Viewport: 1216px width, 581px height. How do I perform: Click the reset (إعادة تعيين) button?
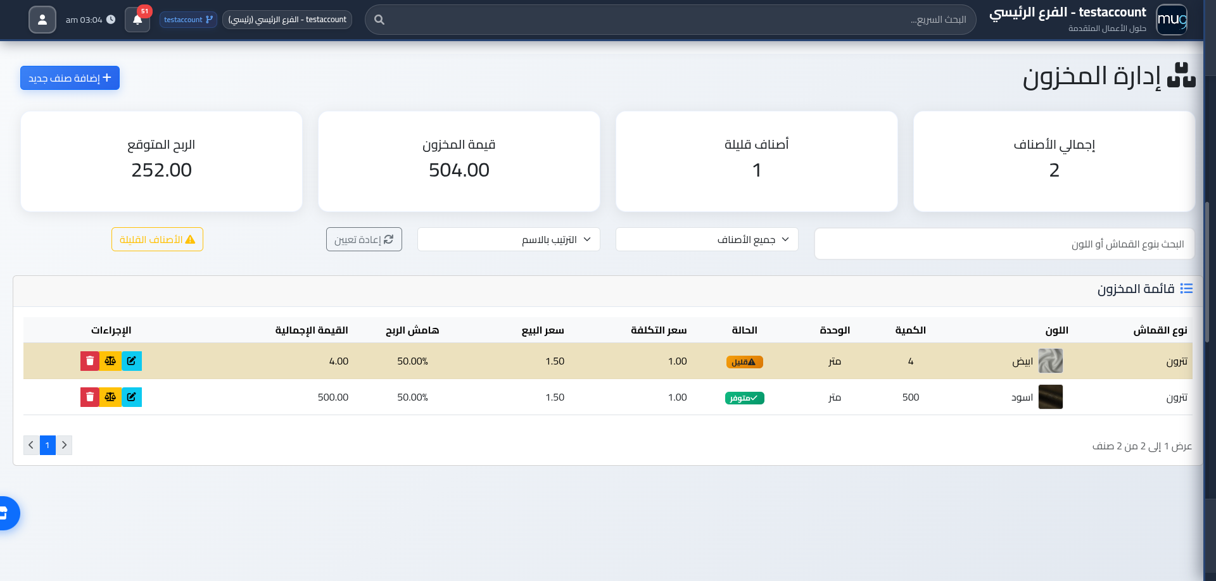[364, 239]
